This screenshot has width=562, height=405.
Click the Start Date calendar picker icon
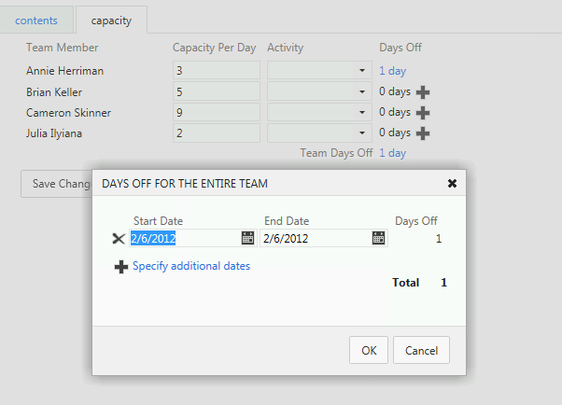click(247, 238)
